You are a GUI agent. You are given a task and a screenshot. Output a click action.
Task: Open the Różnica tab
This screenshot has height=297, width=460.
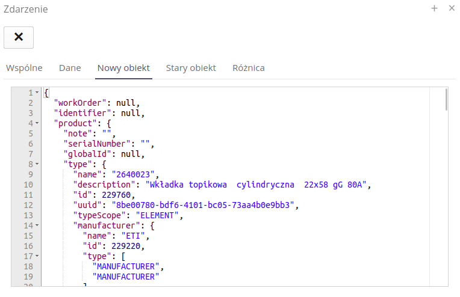click(x=248, y=68)
